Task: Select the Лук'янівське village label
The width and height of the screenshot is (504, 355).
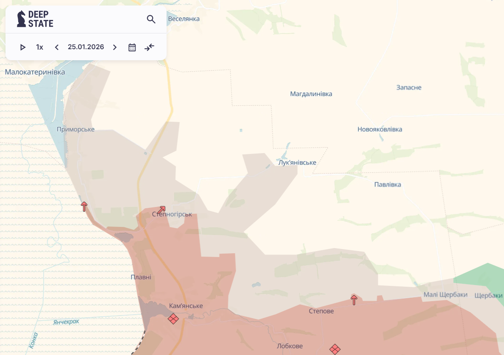Action: (x=297, y=163)
